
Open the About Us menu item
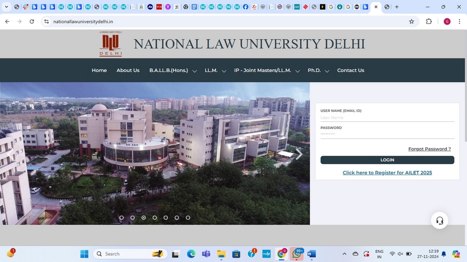[x=128, y=70]
